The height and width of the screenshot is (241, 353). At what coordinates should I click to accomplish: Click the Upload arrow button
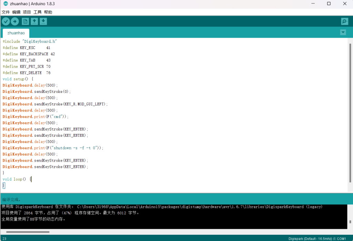coord(15,21)
